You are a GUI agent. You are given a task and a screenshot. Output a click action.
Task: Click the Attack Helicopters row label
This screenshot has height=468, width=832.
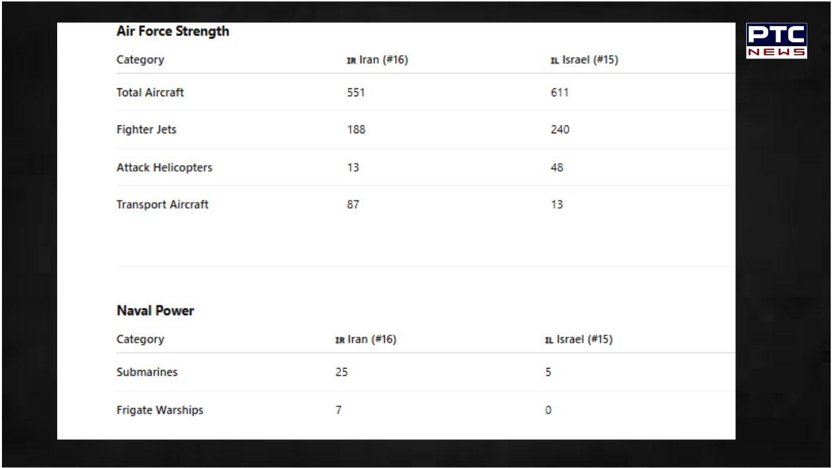pyautogui.click(x=164, y=167)
